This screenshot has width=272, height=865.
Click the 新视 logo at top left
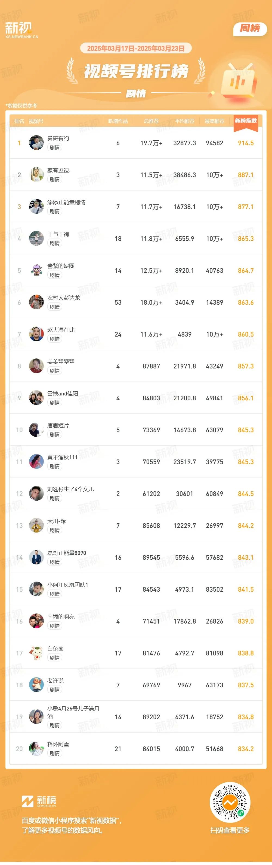click(x=22, y=30)
